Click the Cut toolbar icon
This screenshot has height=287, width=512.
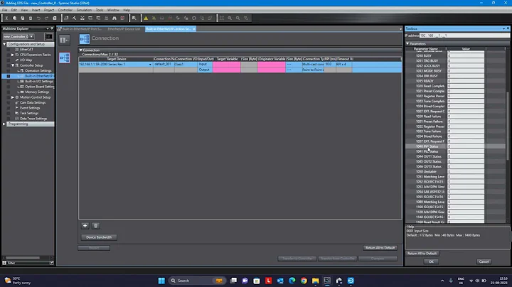click(6, 18)
